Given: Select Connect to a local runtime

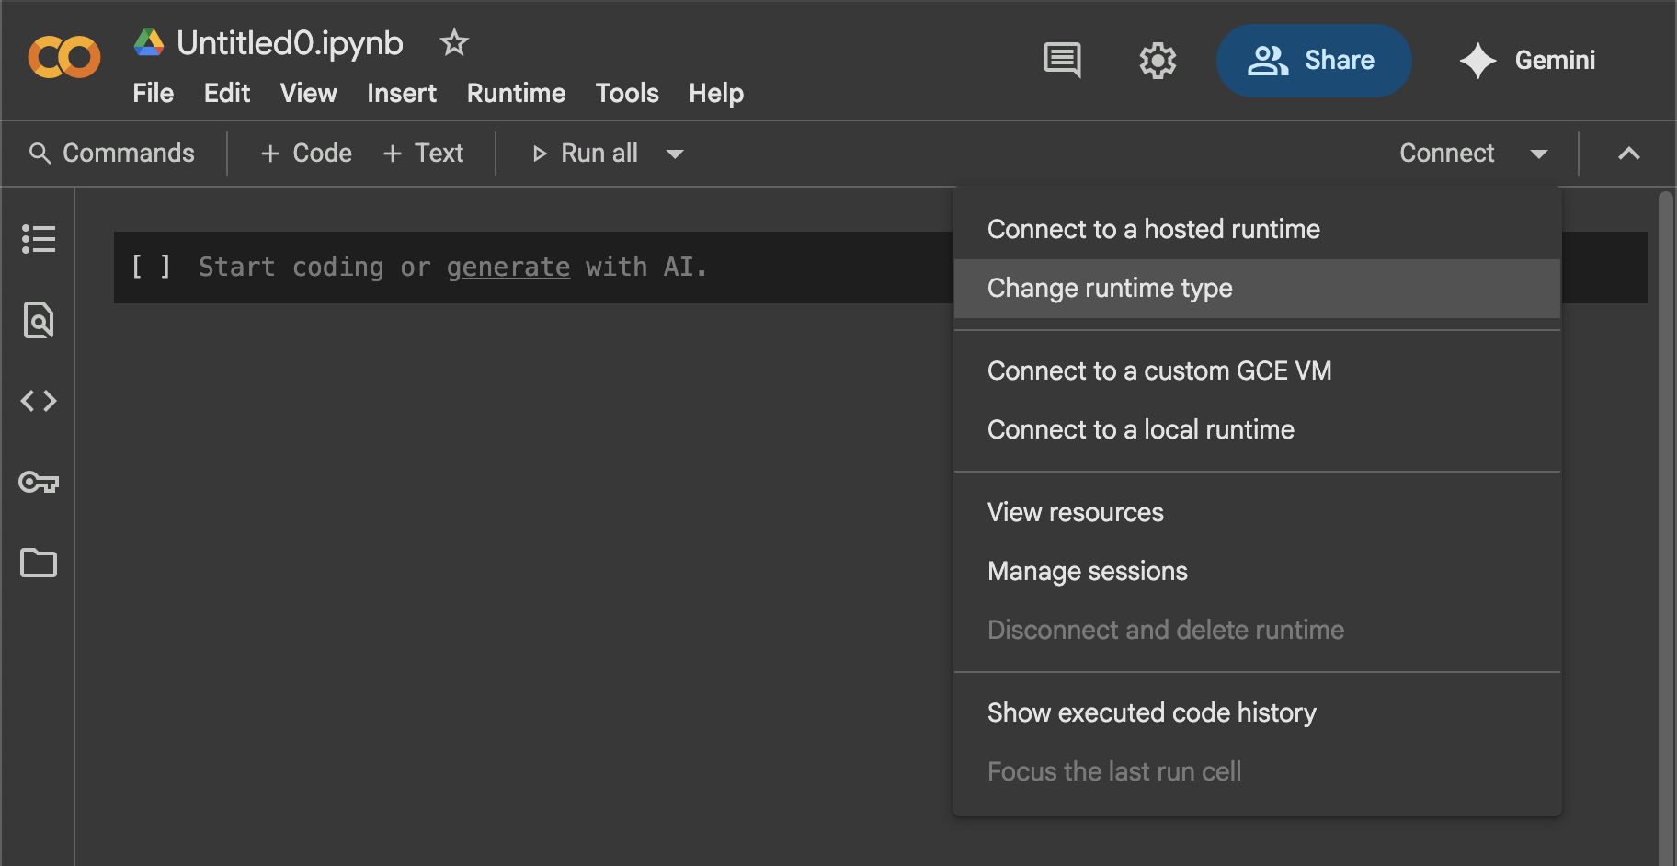Looking at the screenshot, I should click(1257, 429).
